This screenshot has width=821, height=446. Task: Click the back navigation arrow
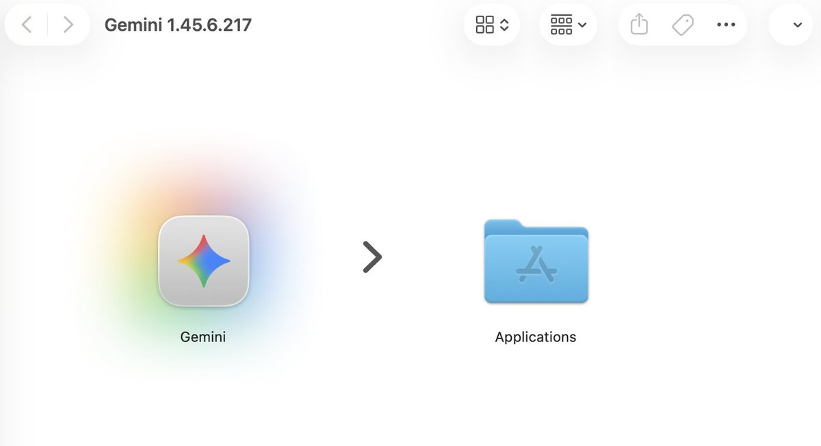coord(26,24)
